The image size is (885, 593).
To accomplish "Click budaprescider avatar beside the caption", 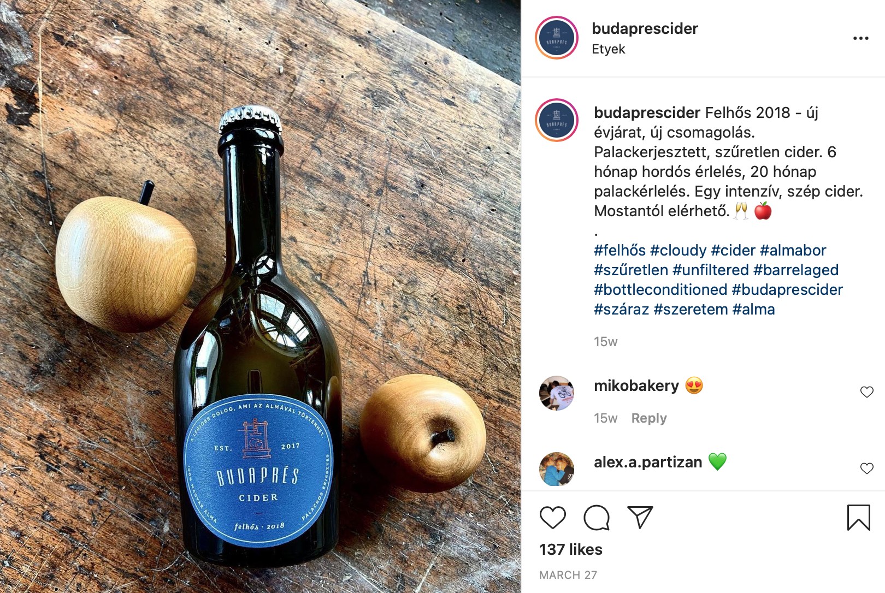I will click(556, 121).
